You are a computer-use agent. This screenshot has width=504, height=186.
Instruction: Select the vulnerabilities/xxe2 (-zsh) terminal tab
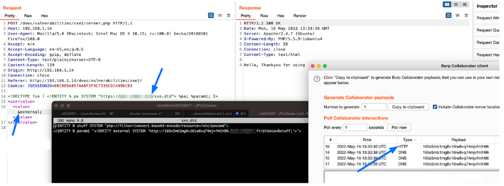click(x=216, y=114)
